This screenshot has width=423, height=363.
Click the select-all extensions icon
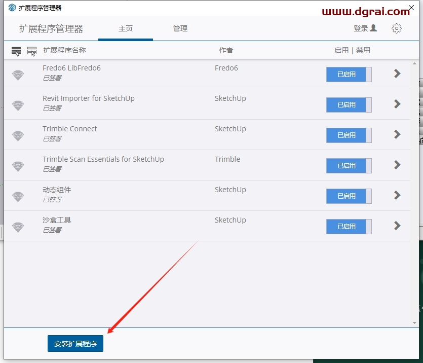pos(16,51)
